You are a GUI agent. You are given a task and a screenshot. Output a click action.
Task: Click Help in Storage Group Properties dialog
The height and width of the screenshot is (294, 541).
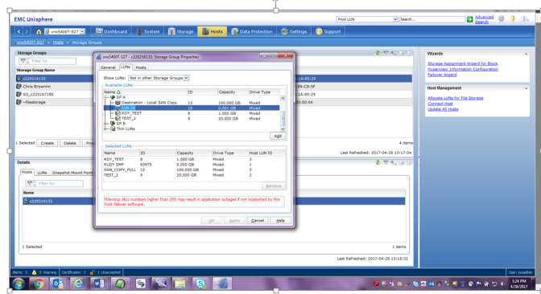click(280, 221)
